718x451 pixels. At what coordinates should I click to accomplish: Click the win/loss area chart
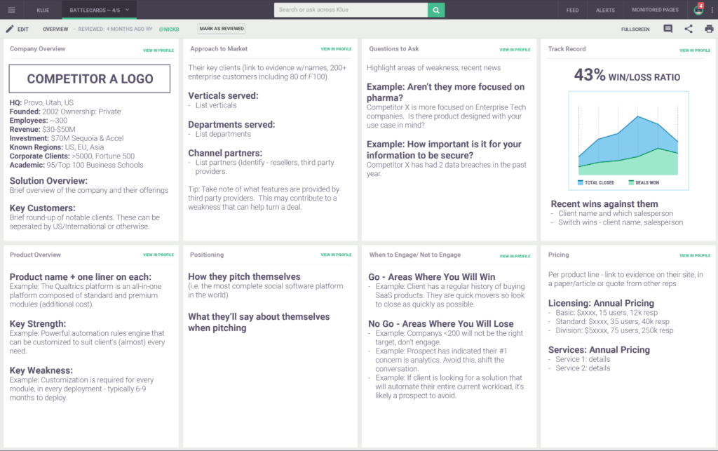click(x=628, y=140)
